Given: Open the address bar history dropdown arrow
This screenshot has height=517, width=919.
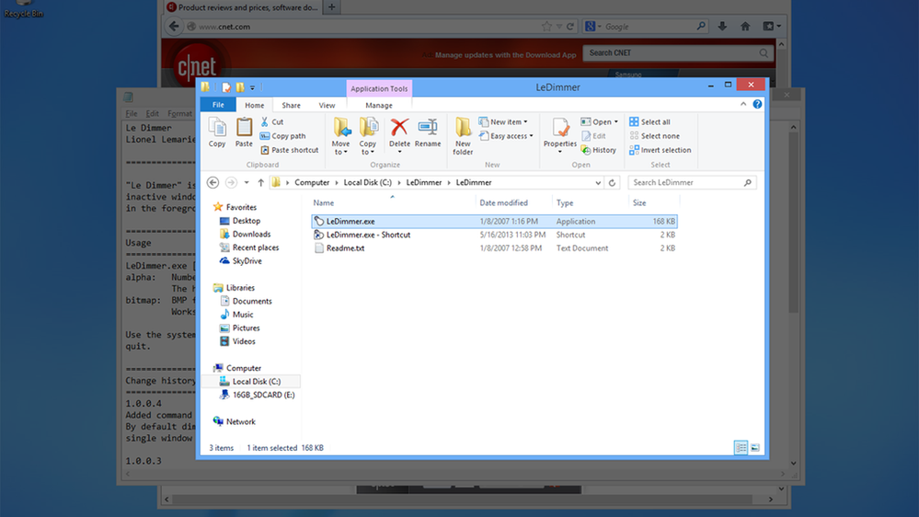Looking at the screenshot, I should [x=598, y=182].
